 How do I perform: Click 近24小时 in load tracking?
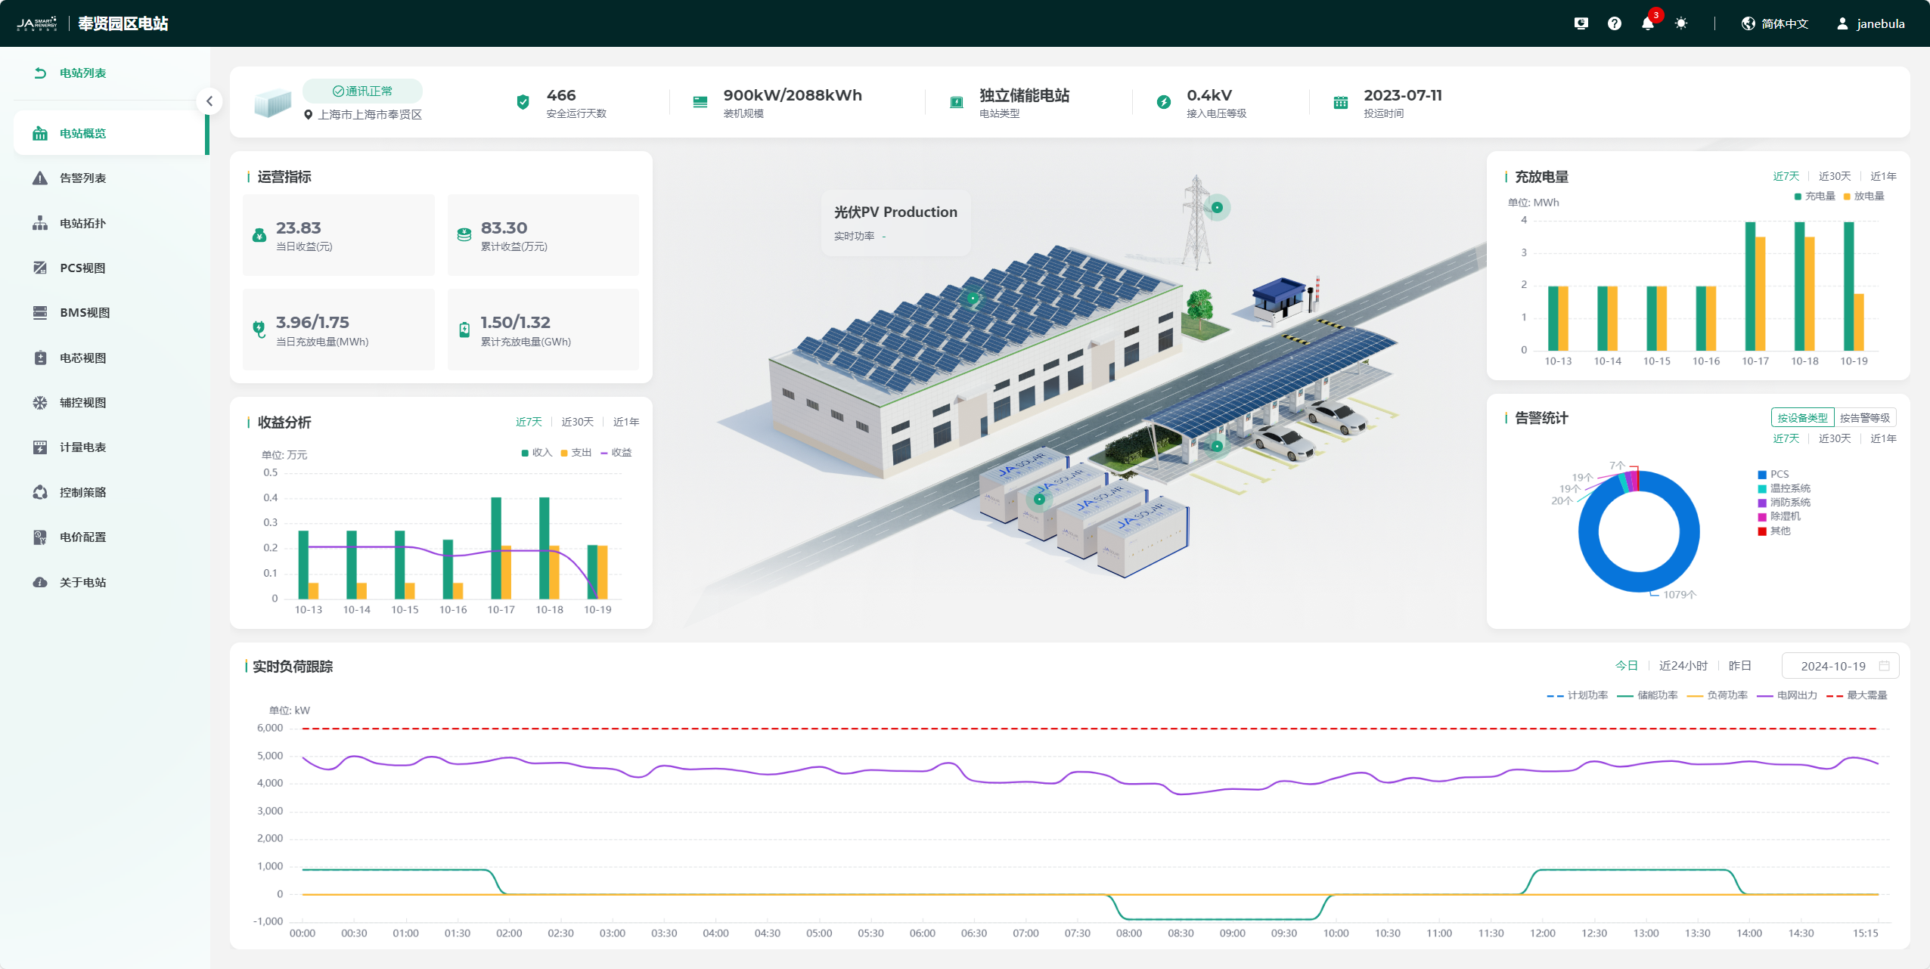coord(1683,666)
